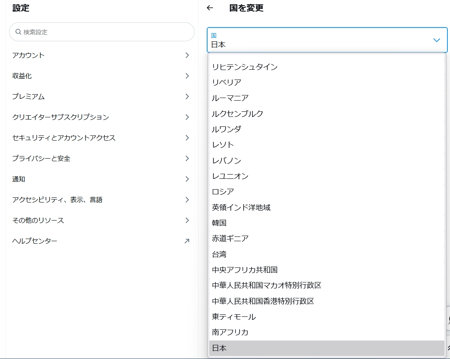
Task: Open セキュリティとアカウントアクセス settings
Action: pyautogui.click(x=64, y=138)
